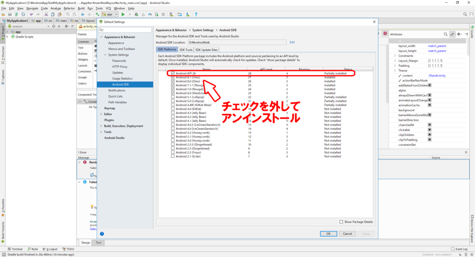Switch to Text tab of layout editor

98,243
